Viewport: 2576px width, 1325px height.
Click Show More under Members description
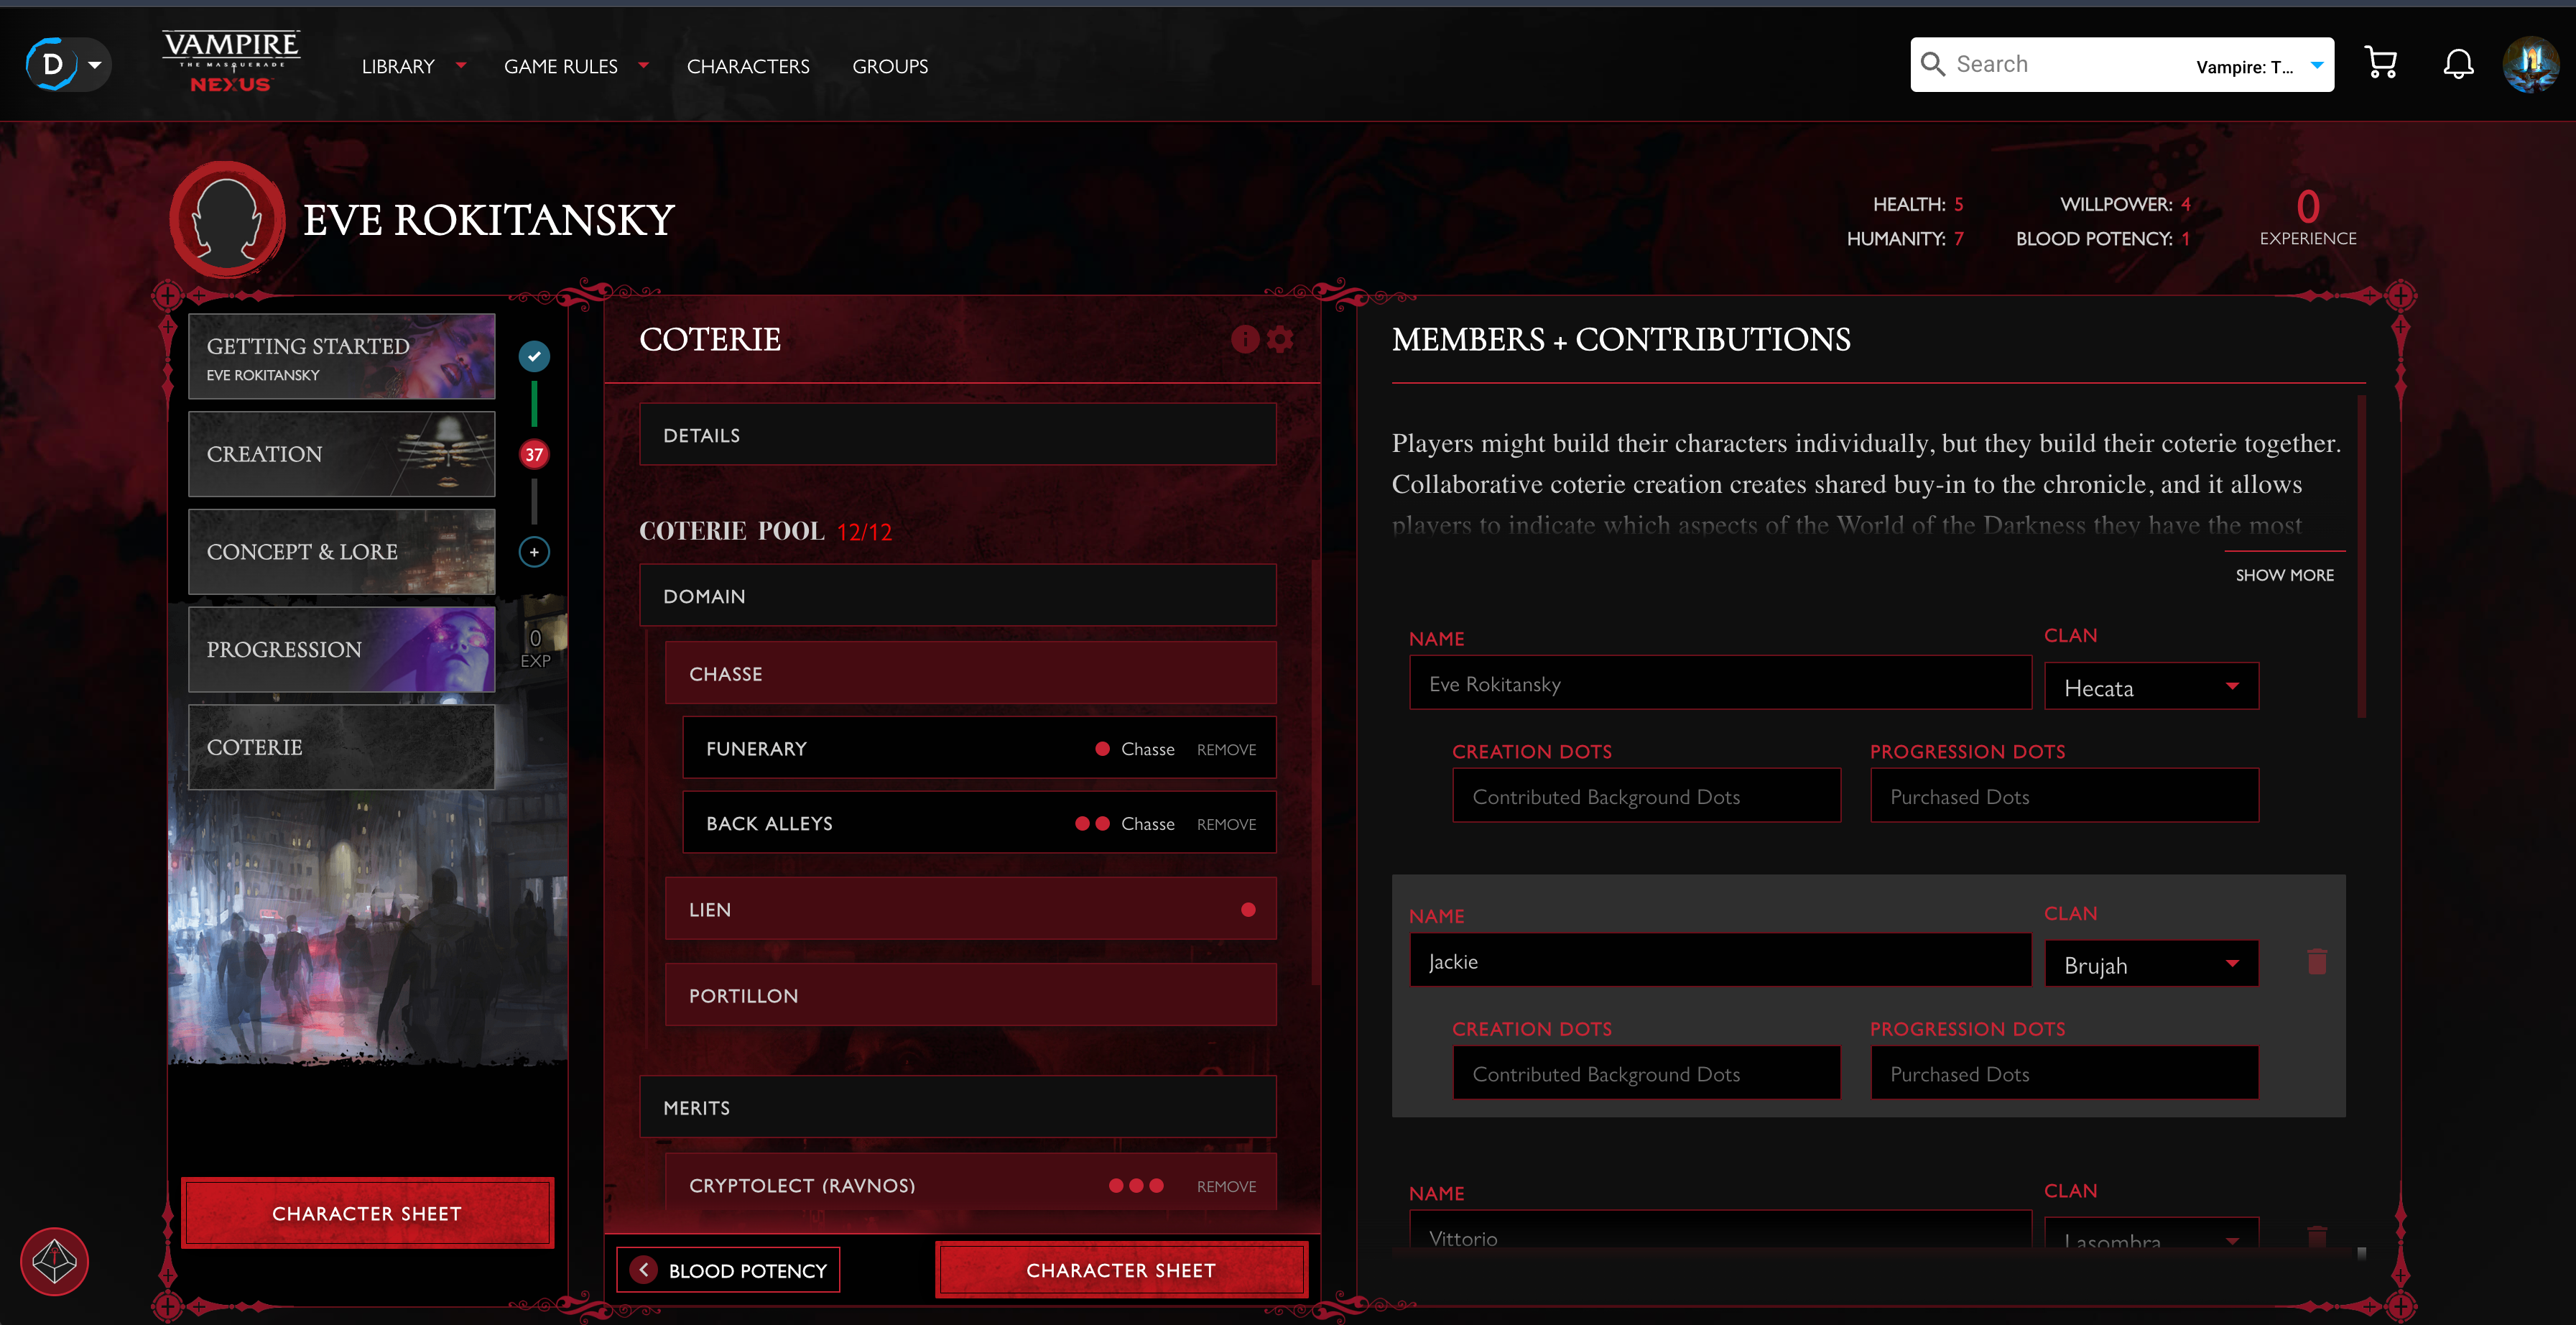coord(2284,575)
